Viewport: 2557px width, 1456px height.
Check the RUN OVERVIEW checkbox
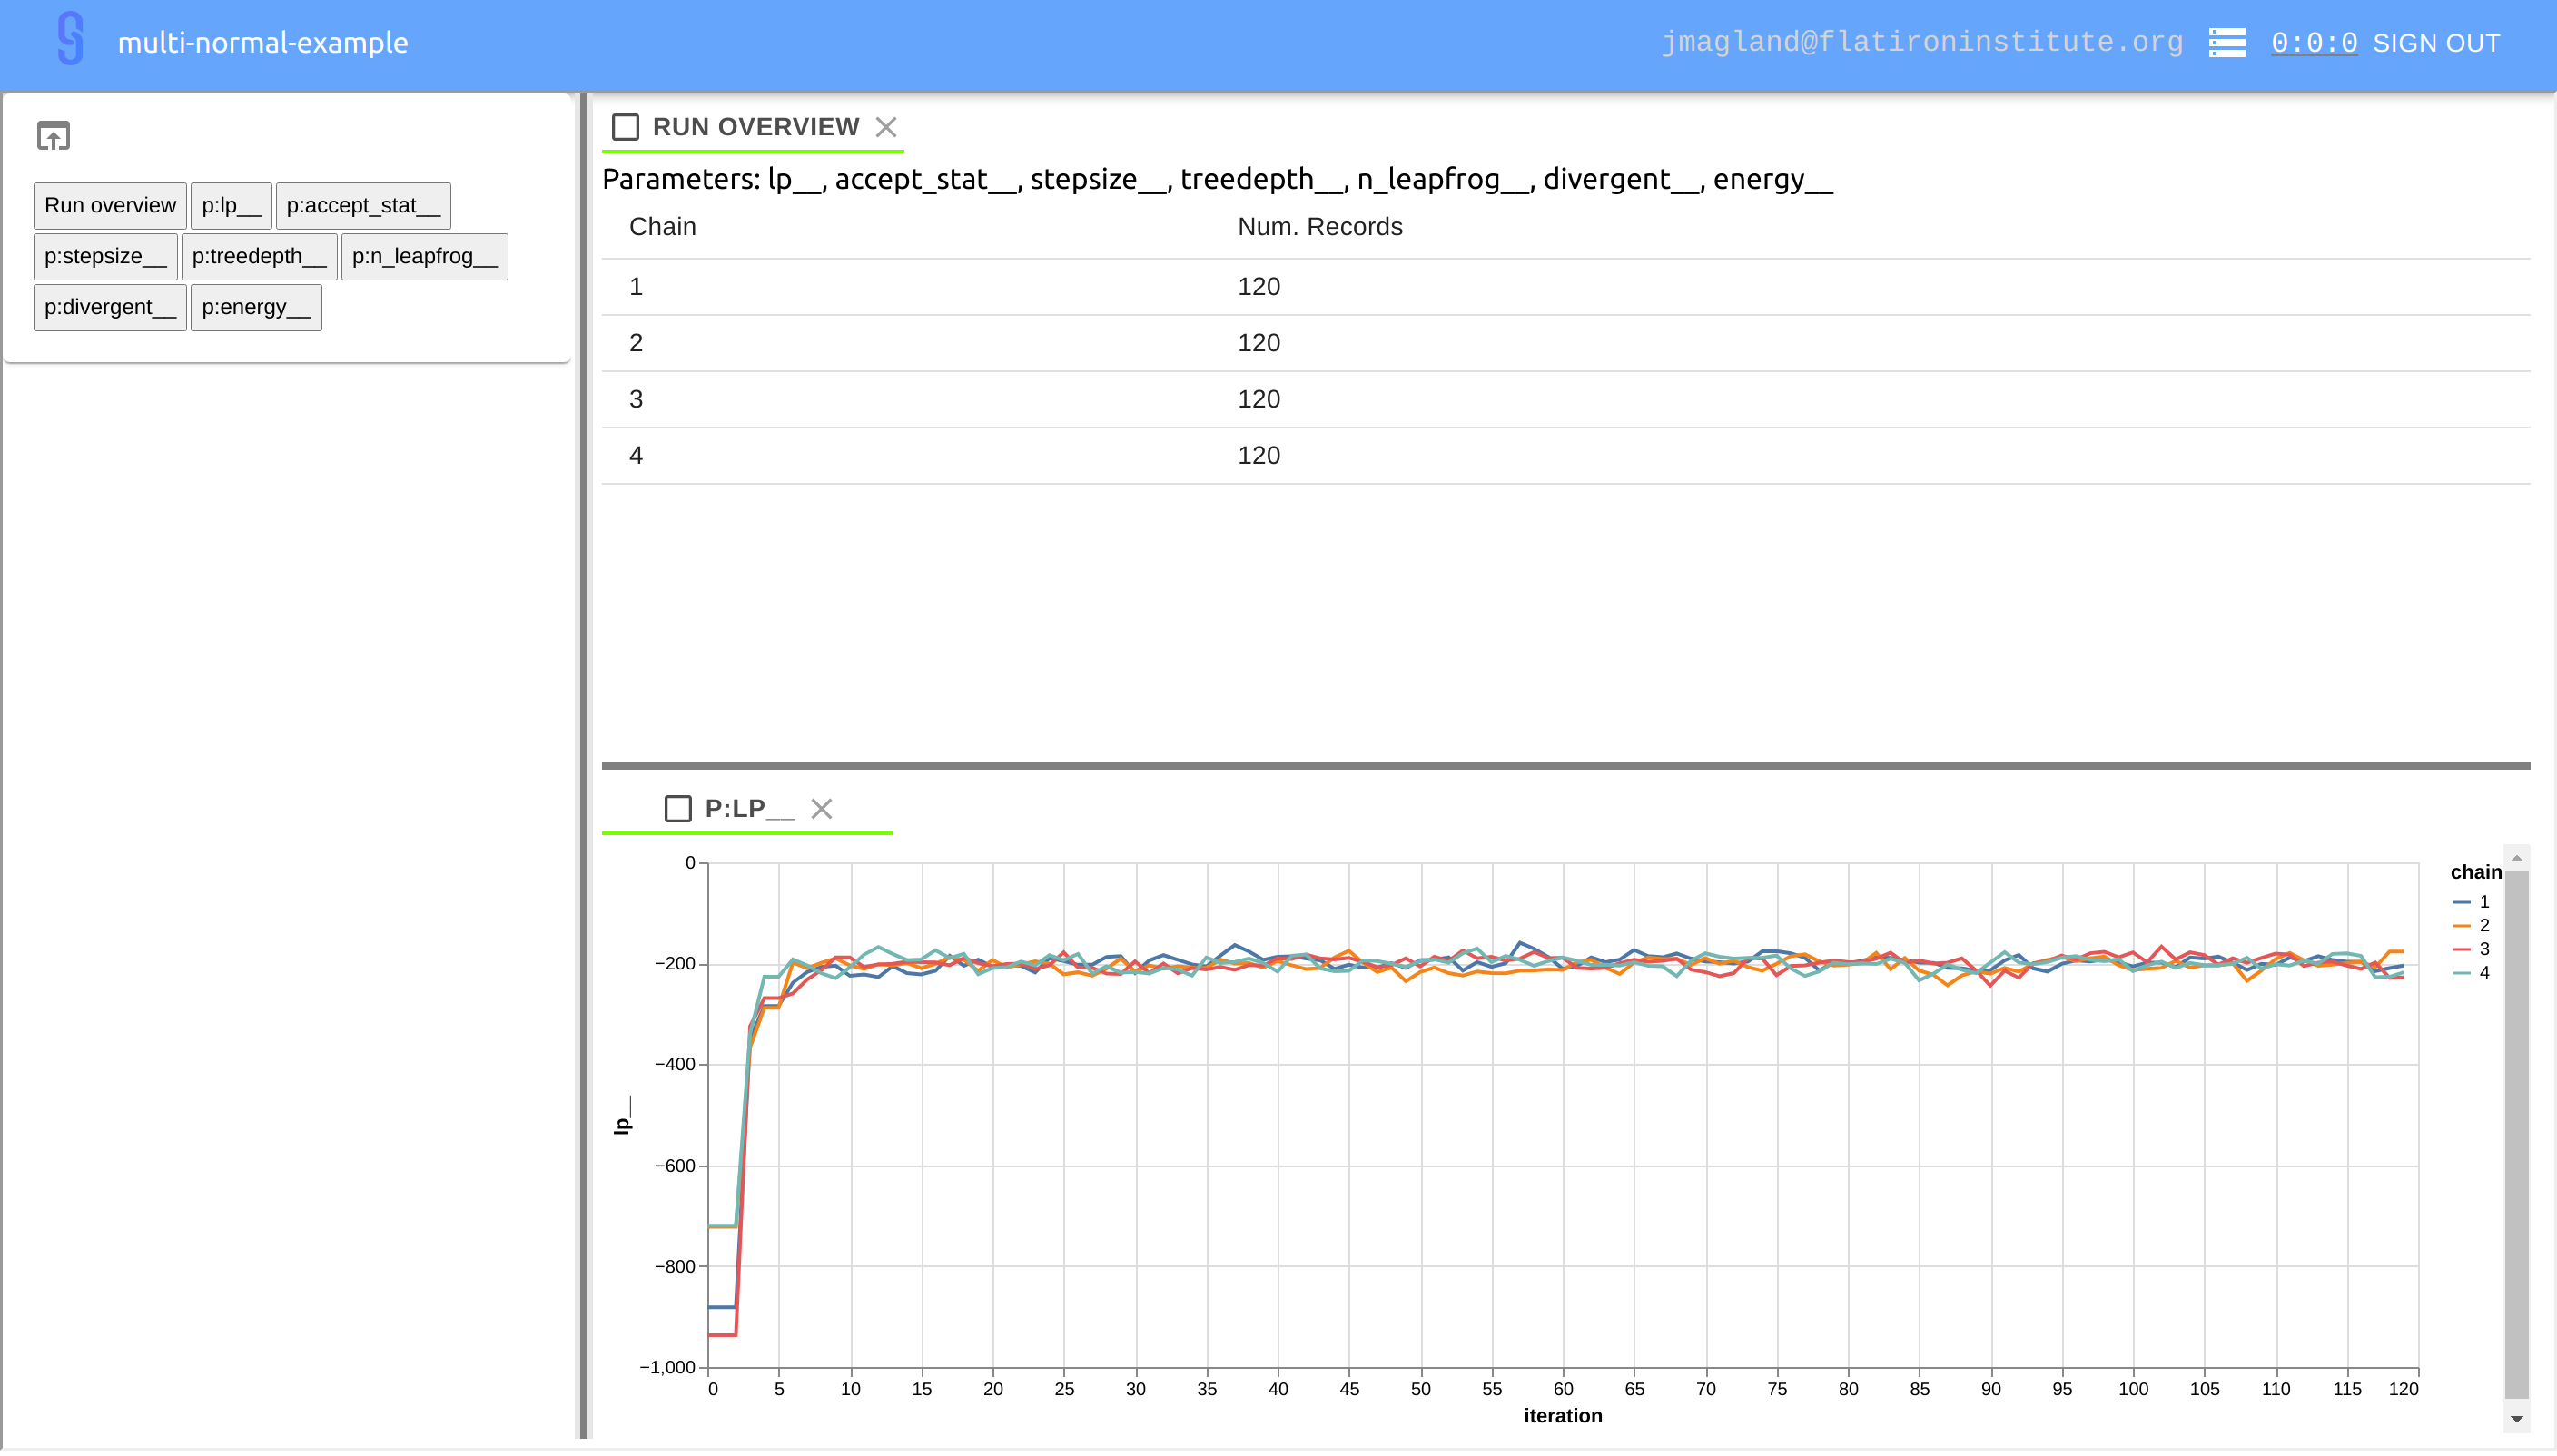point(626,127)
